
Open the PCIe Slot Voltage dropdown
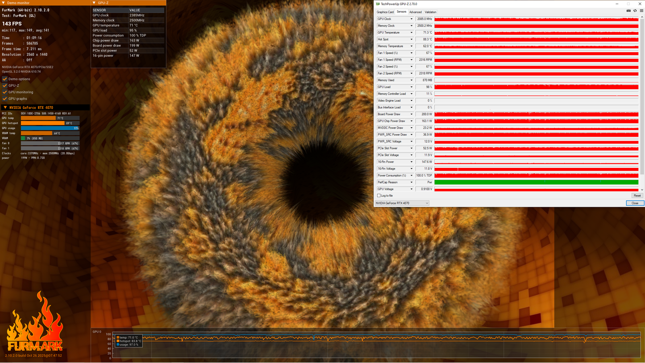pyautogui.click(x=412, y=155)
